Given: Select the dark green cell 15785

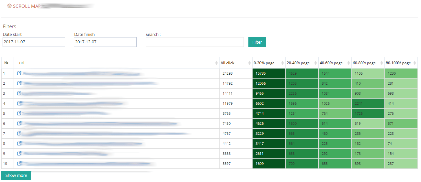Looking at the screenshot, I should click(x=269, y=73).
